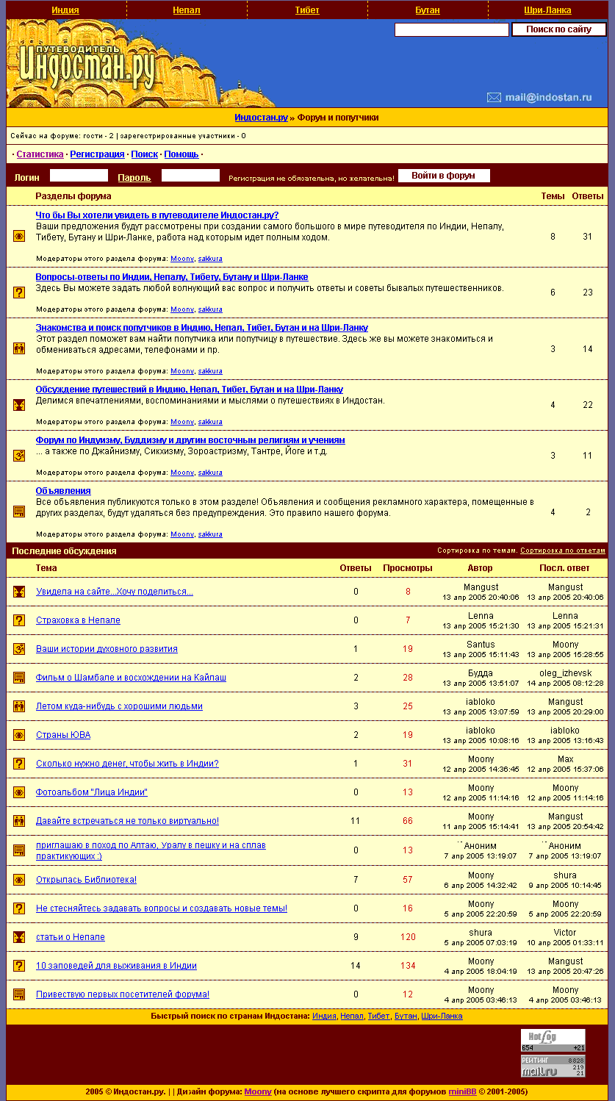
Task: Click the Логин input field
Action: pyautogui.click(x=79, y=176)
